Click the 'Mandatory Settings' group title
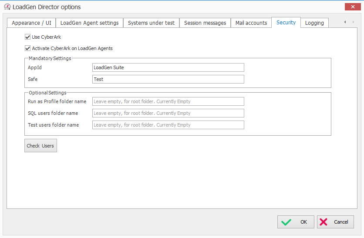Screen dimensions: 364x238 tap(50, 58)
